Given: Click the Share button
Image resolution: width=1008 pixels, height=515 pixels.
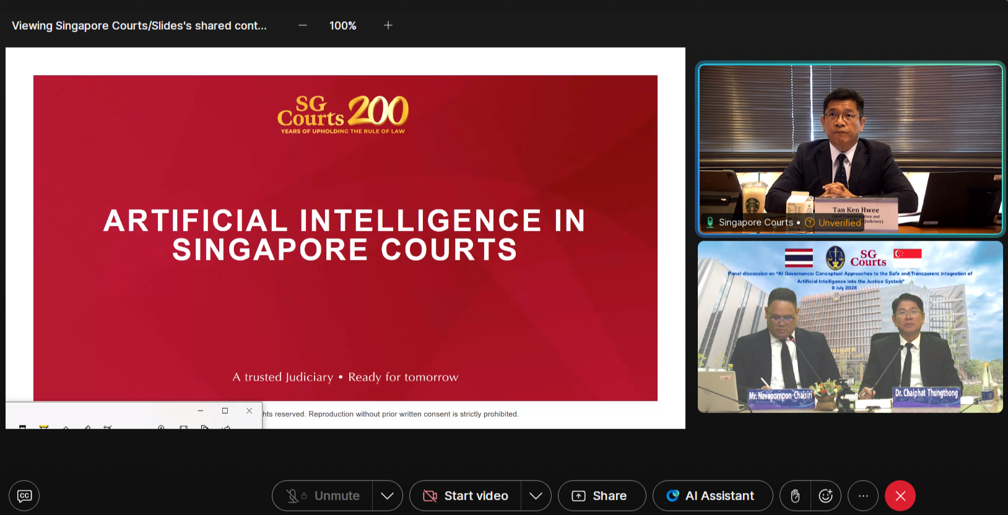Looking at the screenshot, I should [x=602, y=496].
